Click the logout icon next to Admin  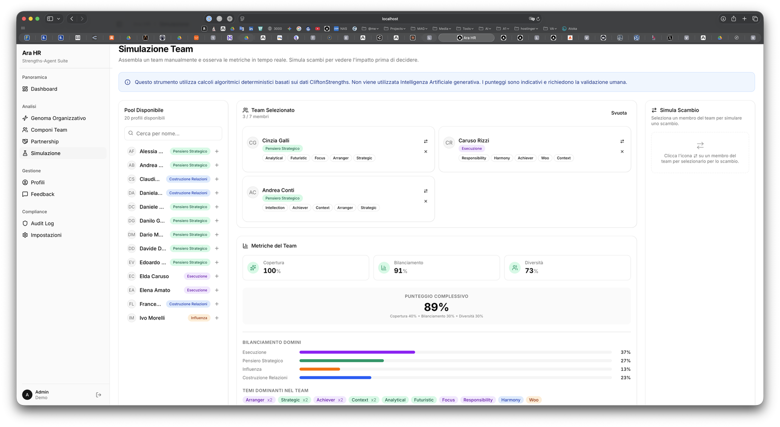[x=98, y=395]
